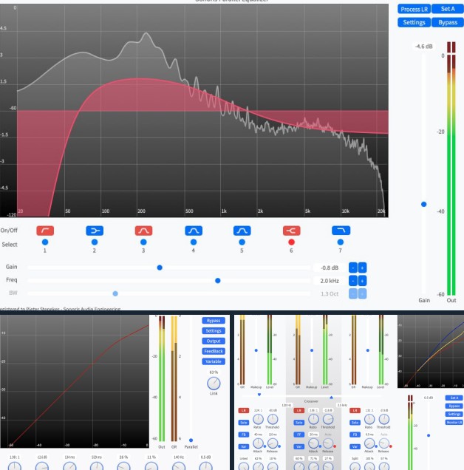This screenshot has height=470, width=464.
Task: Click Process LR button in equalizer
Action: [x=414, y=9]
